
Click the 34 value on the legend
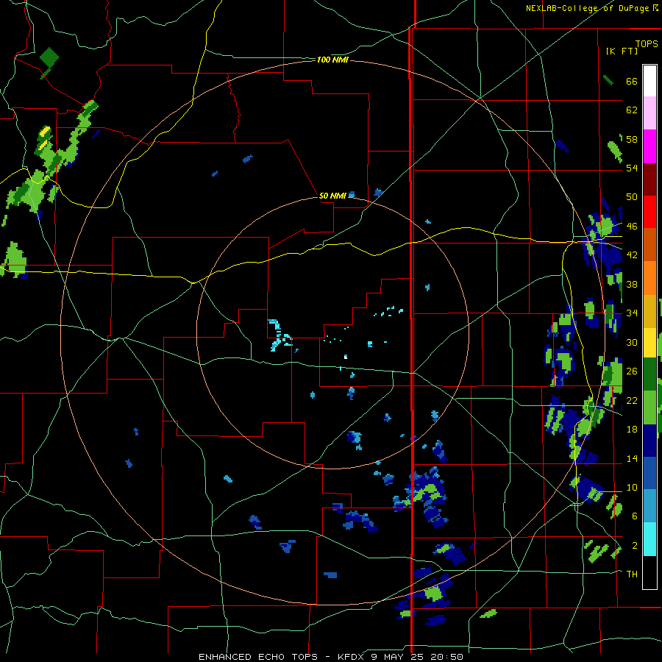(632, 313)
